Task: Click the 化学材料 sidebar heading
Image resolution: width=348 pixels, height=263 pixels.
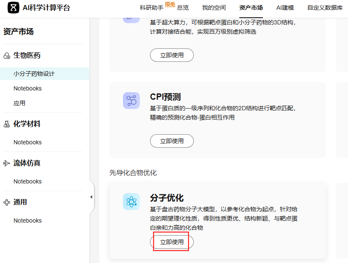Action: 27,124
